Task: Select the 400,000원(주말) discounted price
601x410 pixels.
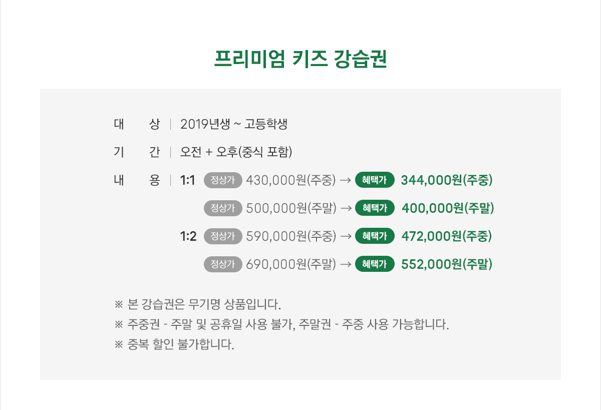Action: pyautogui.click(x=448, y=208)
